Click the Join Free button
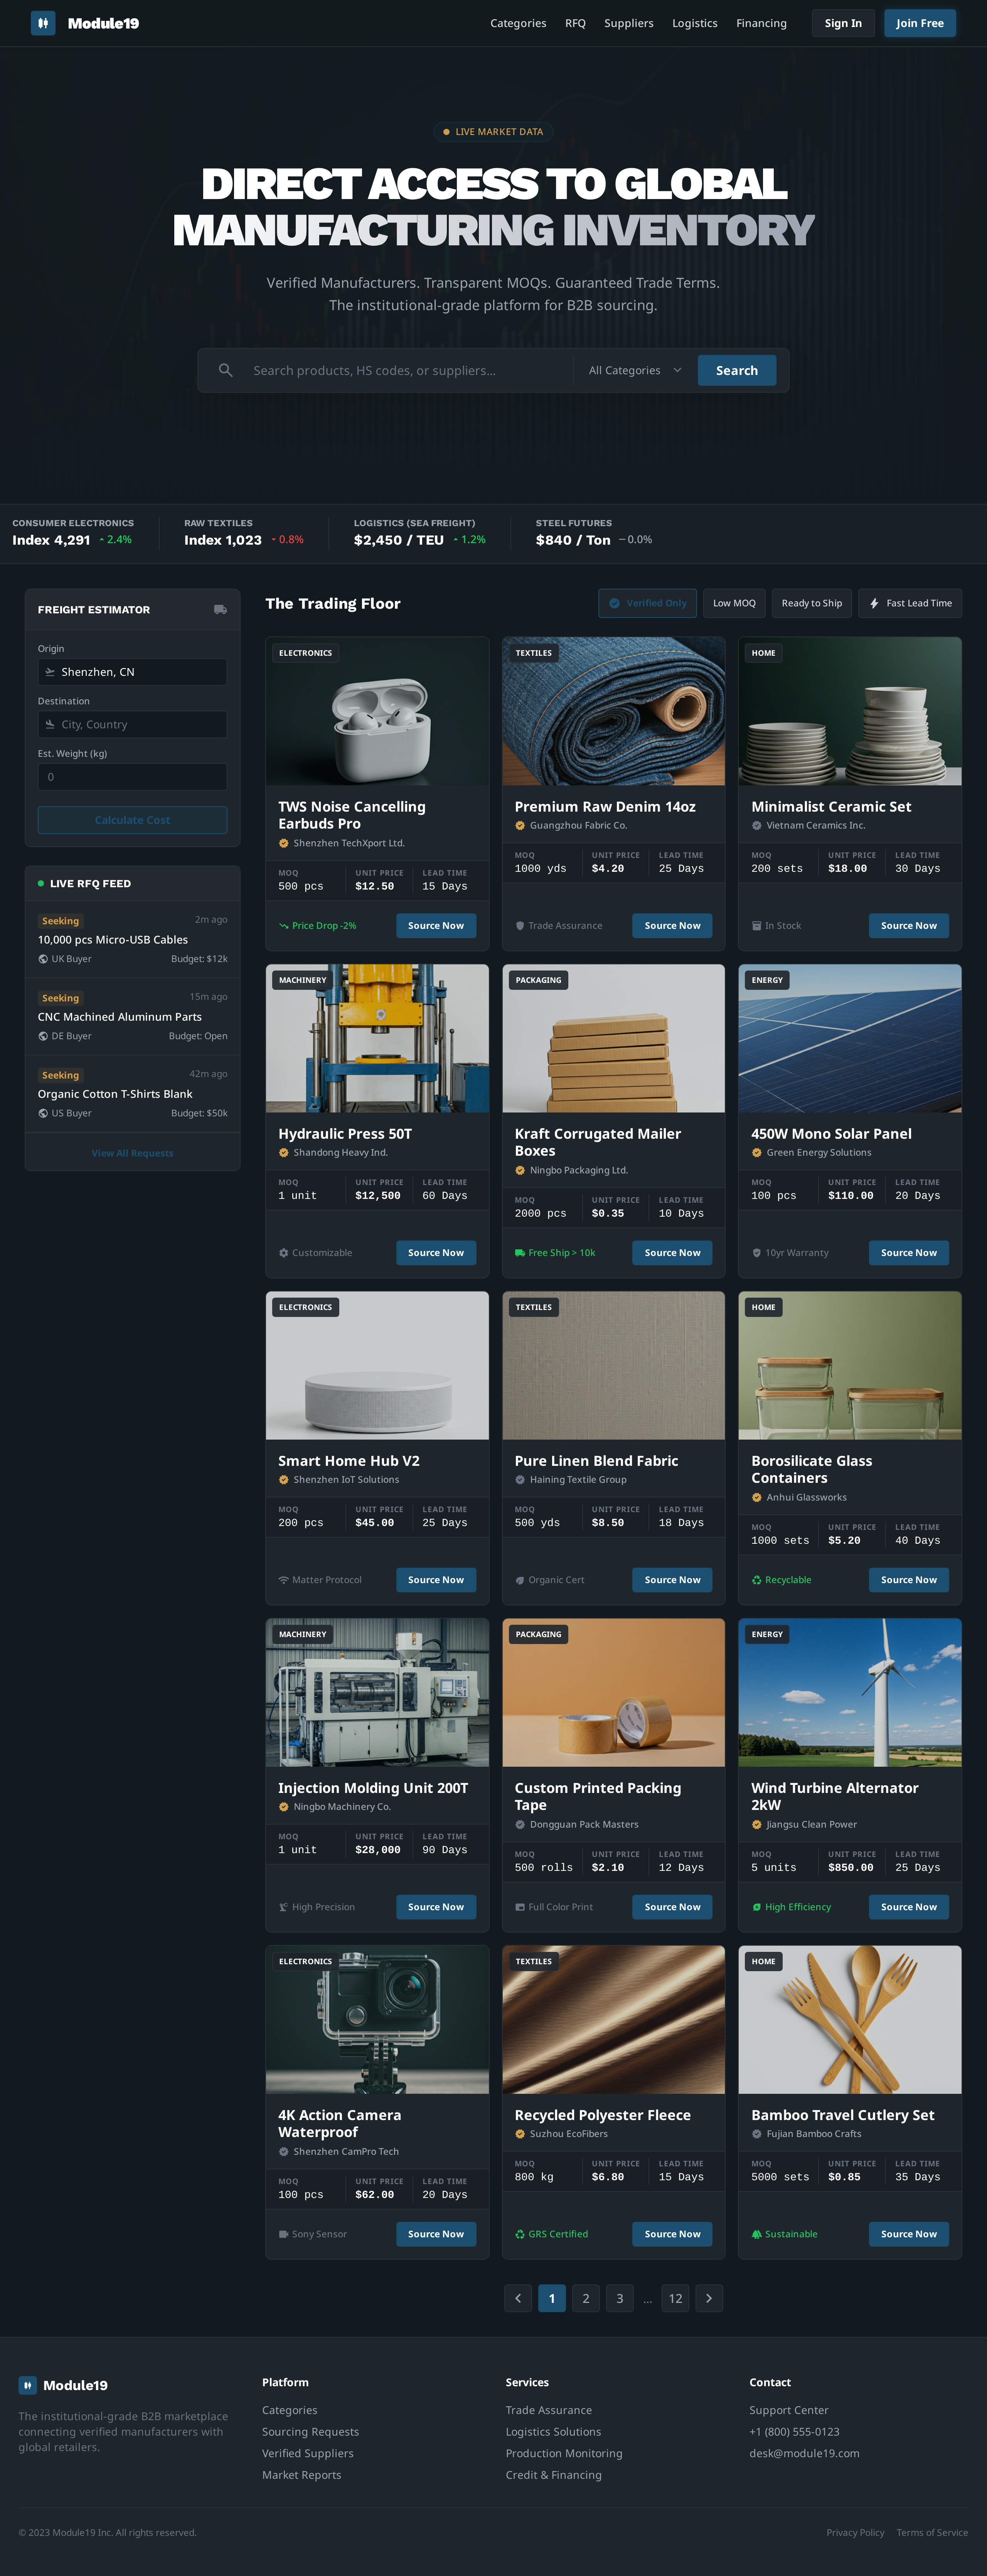987x2576 pixels. click(919, 23)
